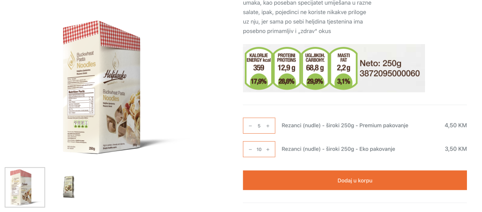Click the Premium pakovanje quantity field showing 5
This screenshot has height=212, width=482.
[x=259, y=126]
